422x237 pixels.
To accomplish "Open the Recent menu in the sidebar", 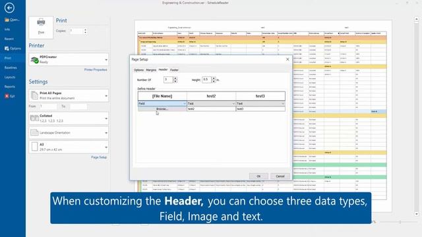I will click(x=9, y=39).
